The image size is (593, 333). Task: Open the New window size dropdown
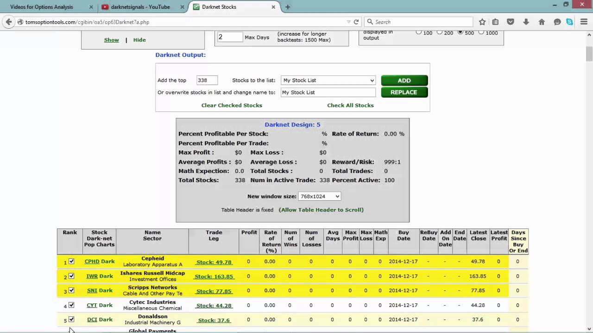(x=320, y=196)
